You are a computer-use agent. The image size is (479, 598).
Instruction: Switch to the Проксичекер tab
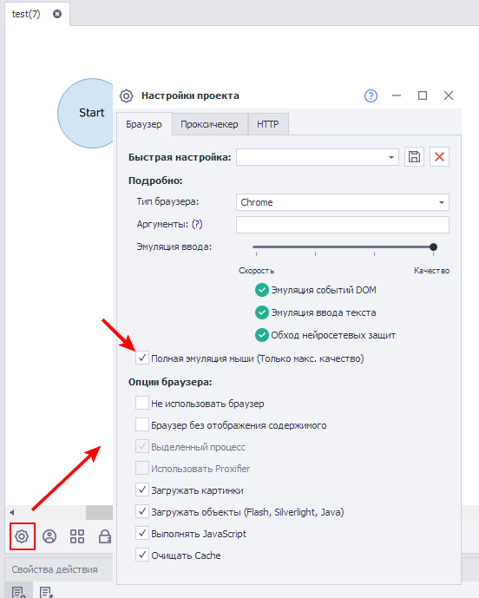209,124
